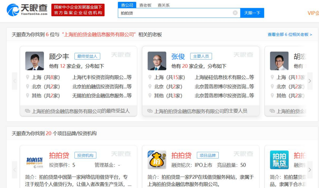Open 无锡拍拍贷金融信息服务 entry

(x=102, y=95)
